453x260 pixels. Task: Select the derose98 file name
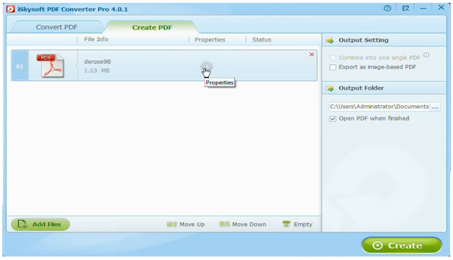[x=98, y=61]
